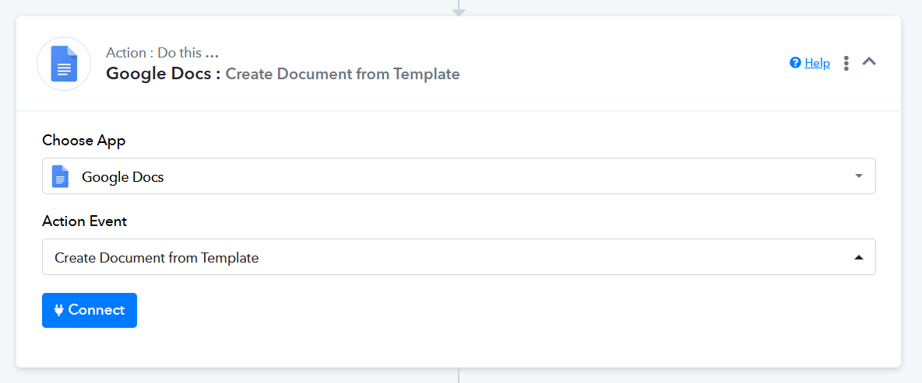Click the bold 'Google Docs :' title
The image size is (922, 383).
click(x=164, y=74)
